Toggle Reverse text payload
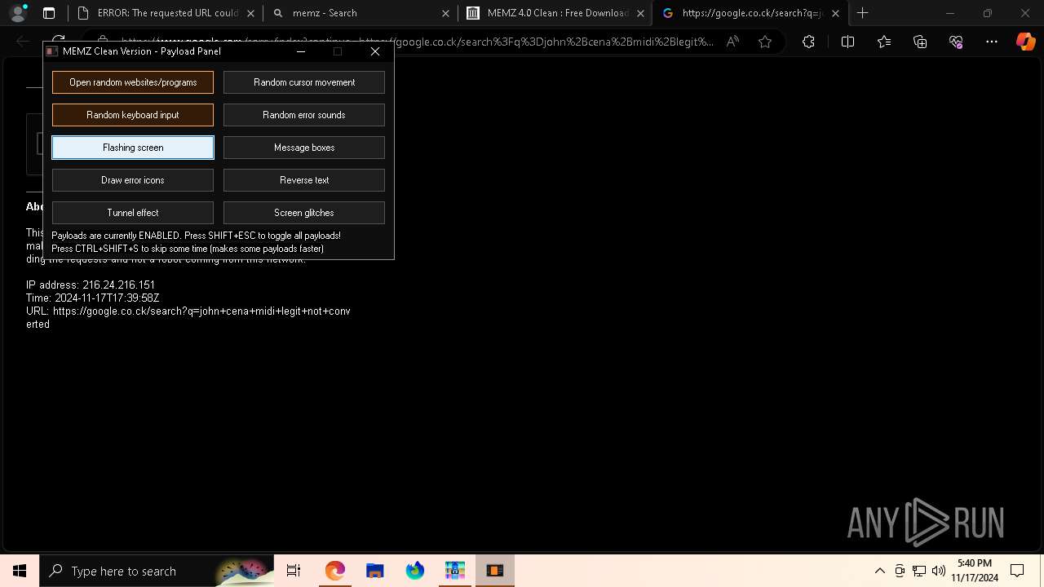Screen dimensions: 1044x587 304,180
